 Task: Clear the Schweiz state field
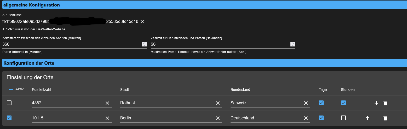point(306,103)
